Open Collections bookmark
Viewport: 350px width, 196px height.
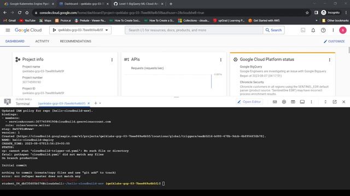[x=194, y=21]
